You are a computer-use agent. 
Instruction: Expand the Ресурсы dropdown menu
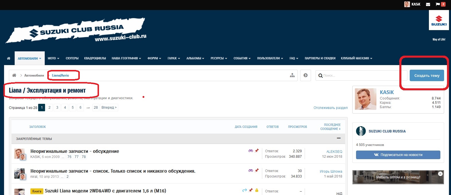219,58
